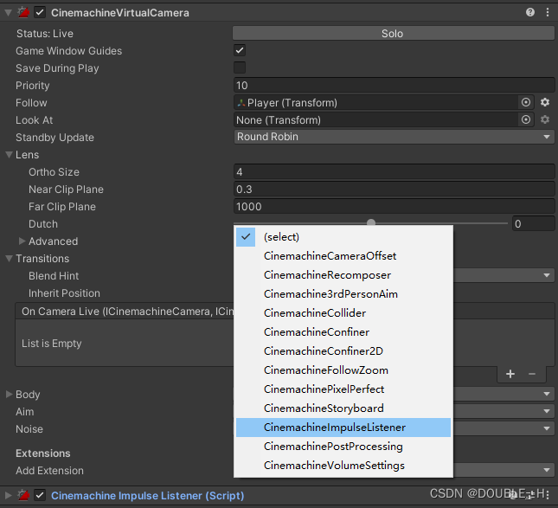Open the Blend Hint dropdown arrow
Screen dimensions: 558x508
coord(547,275)
